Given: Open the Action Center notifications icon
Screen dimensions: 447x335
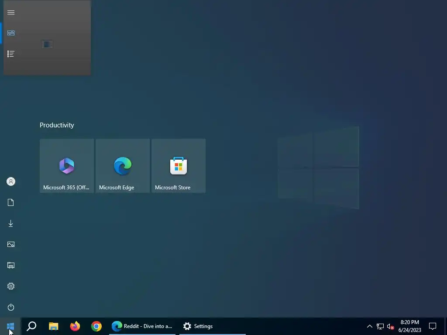Looking at the screenshot, I should (433, 326).
